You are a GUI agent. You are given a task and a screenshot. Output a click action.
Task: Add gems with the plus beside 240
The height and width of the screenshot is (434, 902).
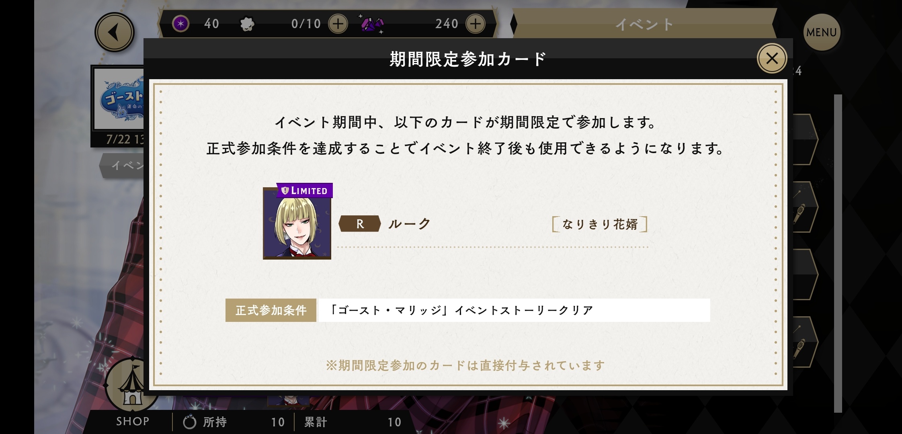pos(475,24)
